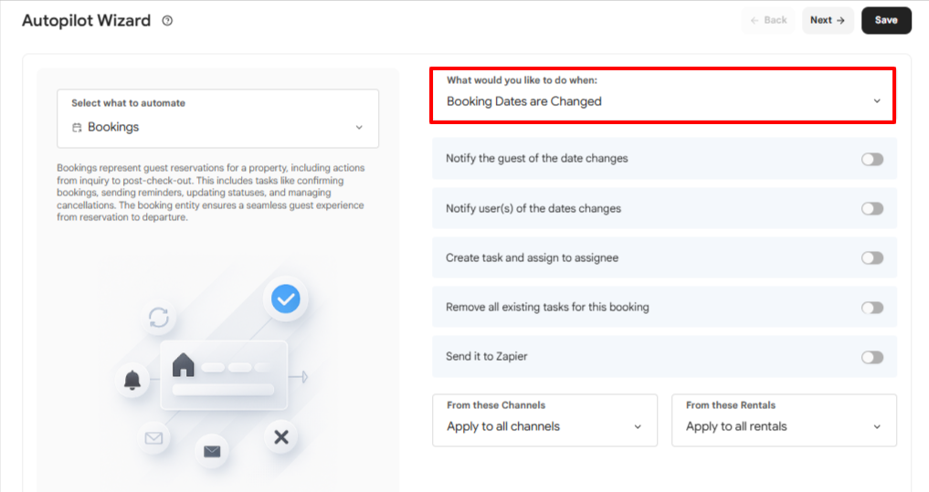Expand the Select what to automate dropdown
Viewport: 929px width, 492px height.
(218, 119)
